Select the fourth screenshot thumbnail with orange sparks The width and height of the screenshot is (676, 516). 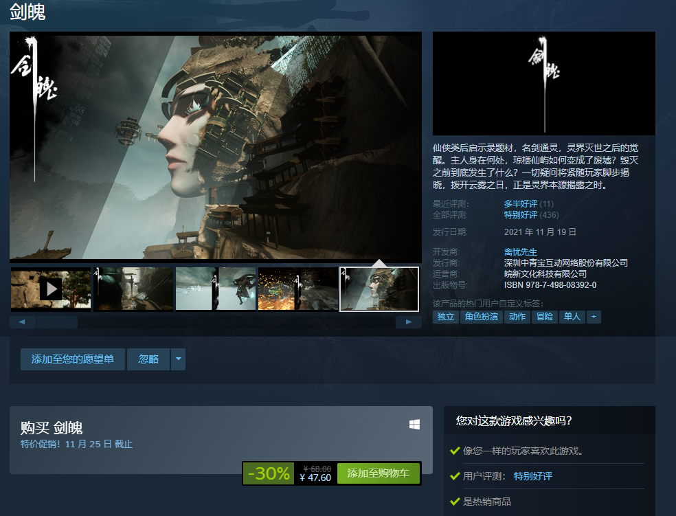pos(298,289)
